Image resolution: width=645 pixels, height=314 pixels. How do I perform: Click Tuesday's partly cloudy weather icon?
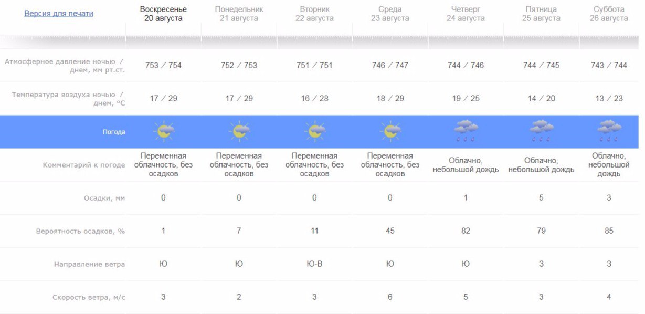[315, 131]
